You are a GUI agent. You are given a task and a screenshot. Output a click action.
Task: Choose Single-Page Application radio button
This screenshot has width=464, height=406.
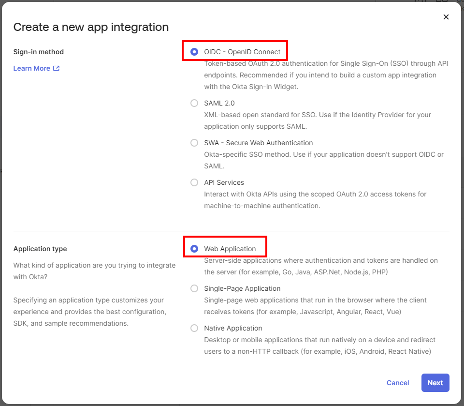[x=194, y=288]
